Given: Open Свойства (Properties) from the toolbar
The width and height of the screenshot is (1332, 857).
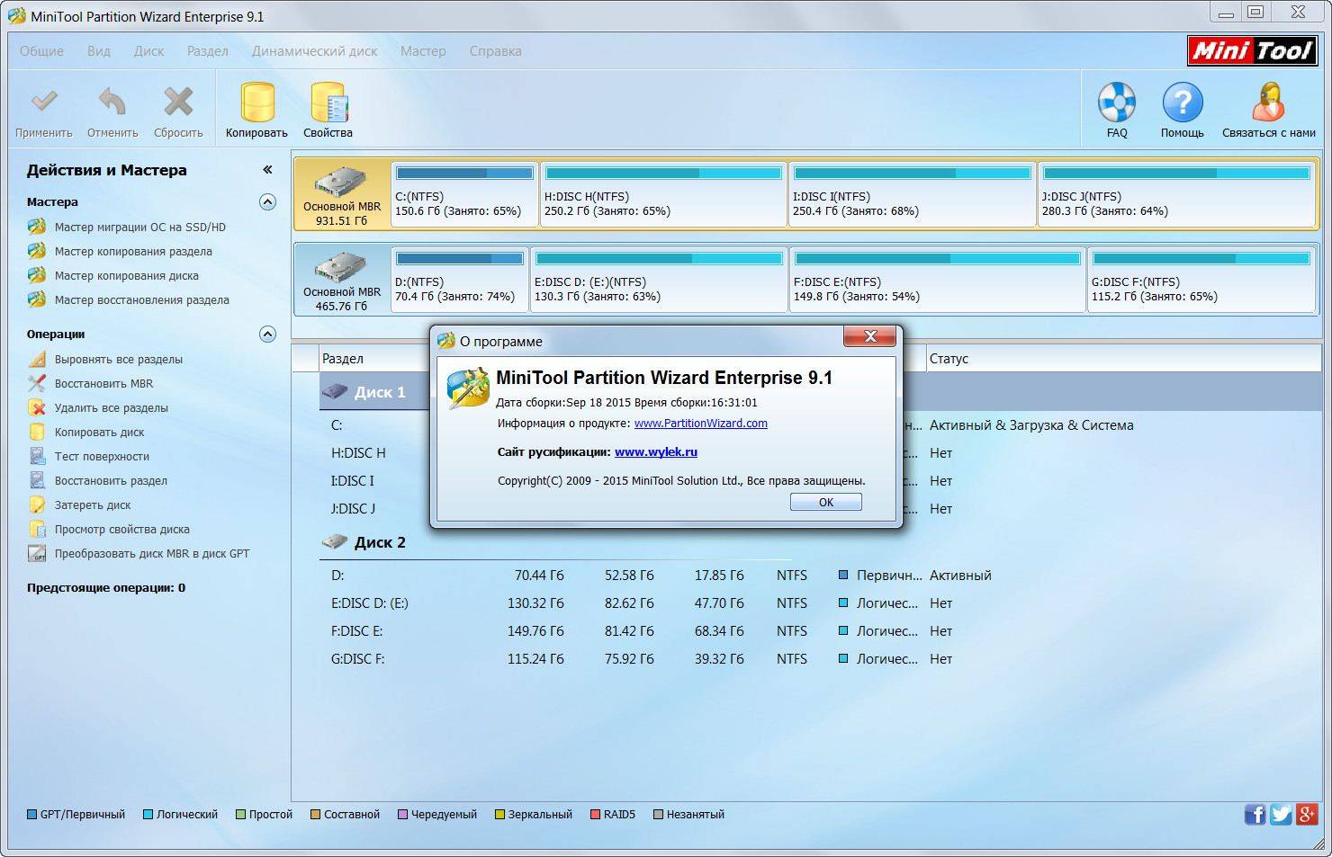Looking at the screenshot, I should click(x=328, y=104).
